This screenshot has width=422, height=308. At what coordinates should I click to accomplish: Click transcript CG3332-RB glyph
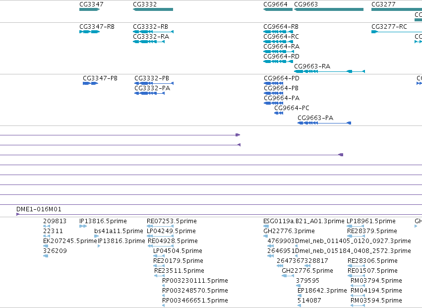pos(153,32)
